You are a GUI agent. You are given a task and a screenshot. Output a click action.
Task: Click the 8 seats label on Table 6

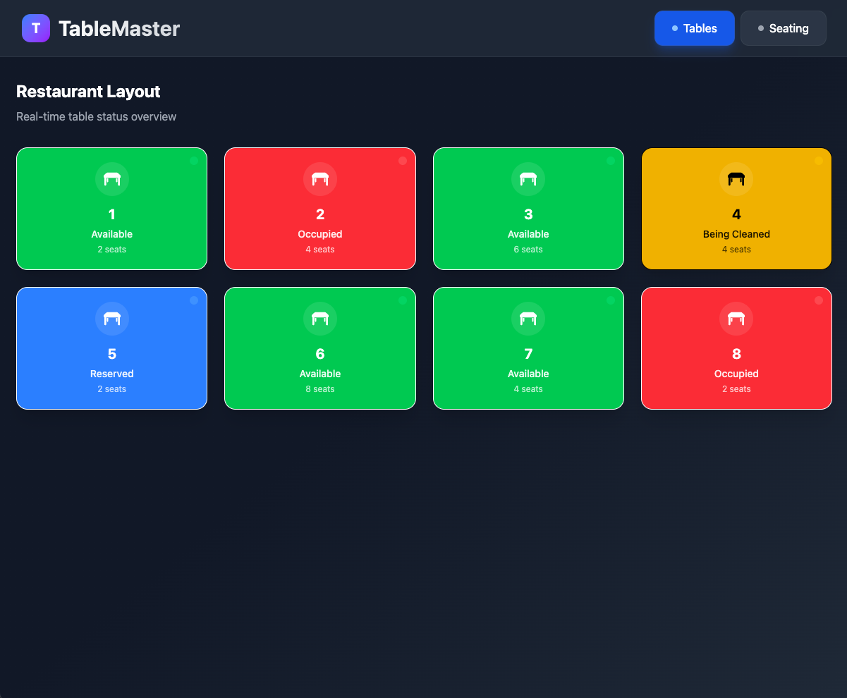(319, 388)
